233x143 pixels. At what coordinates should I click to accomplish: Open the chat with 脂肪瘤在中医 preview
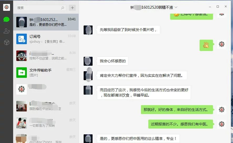(x=46, y=106)
